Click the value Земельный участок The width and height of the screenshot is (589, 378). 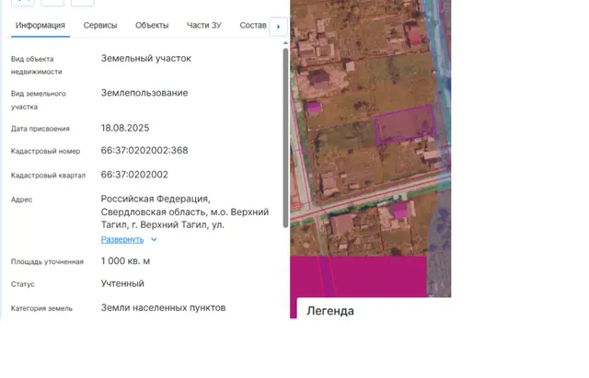(146, 59)
